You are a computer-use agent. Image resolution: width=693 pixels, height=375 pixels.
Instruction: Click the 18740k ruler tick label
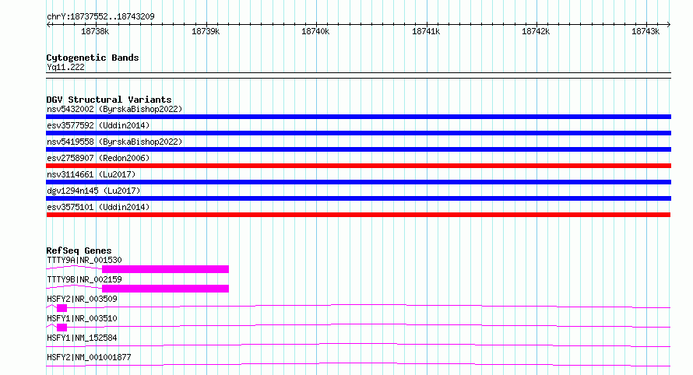coord(315,31)
